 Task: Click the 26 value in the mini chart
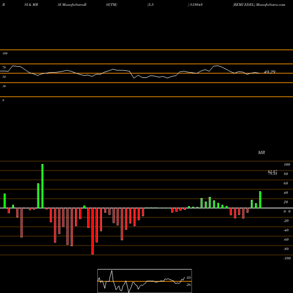[189, 285]
